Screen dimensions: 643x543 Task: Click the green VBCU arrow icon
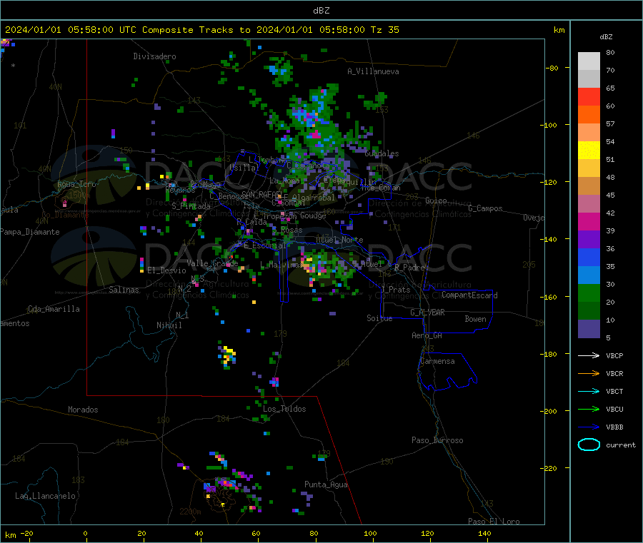(x=589, y=409)
